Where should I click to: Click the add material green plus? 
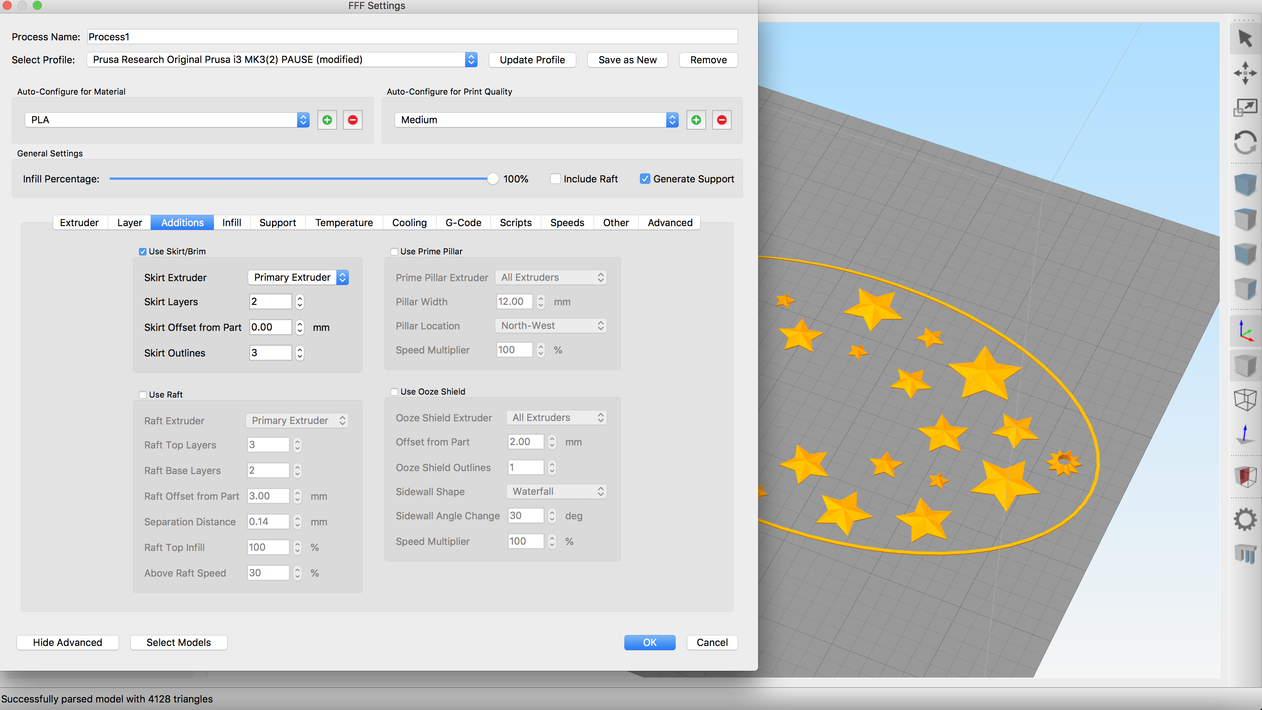(327, 119)
